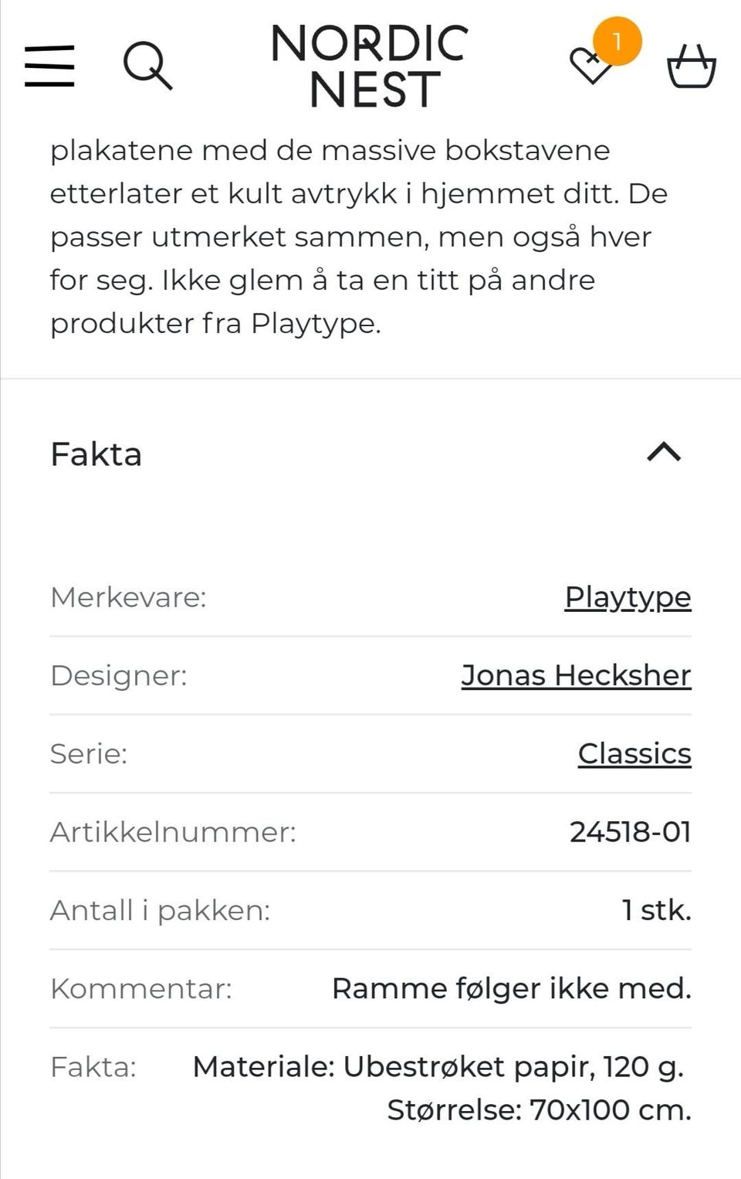
Task: Open designer Jonas Hecksher link
Action: [x=576, y=675]
